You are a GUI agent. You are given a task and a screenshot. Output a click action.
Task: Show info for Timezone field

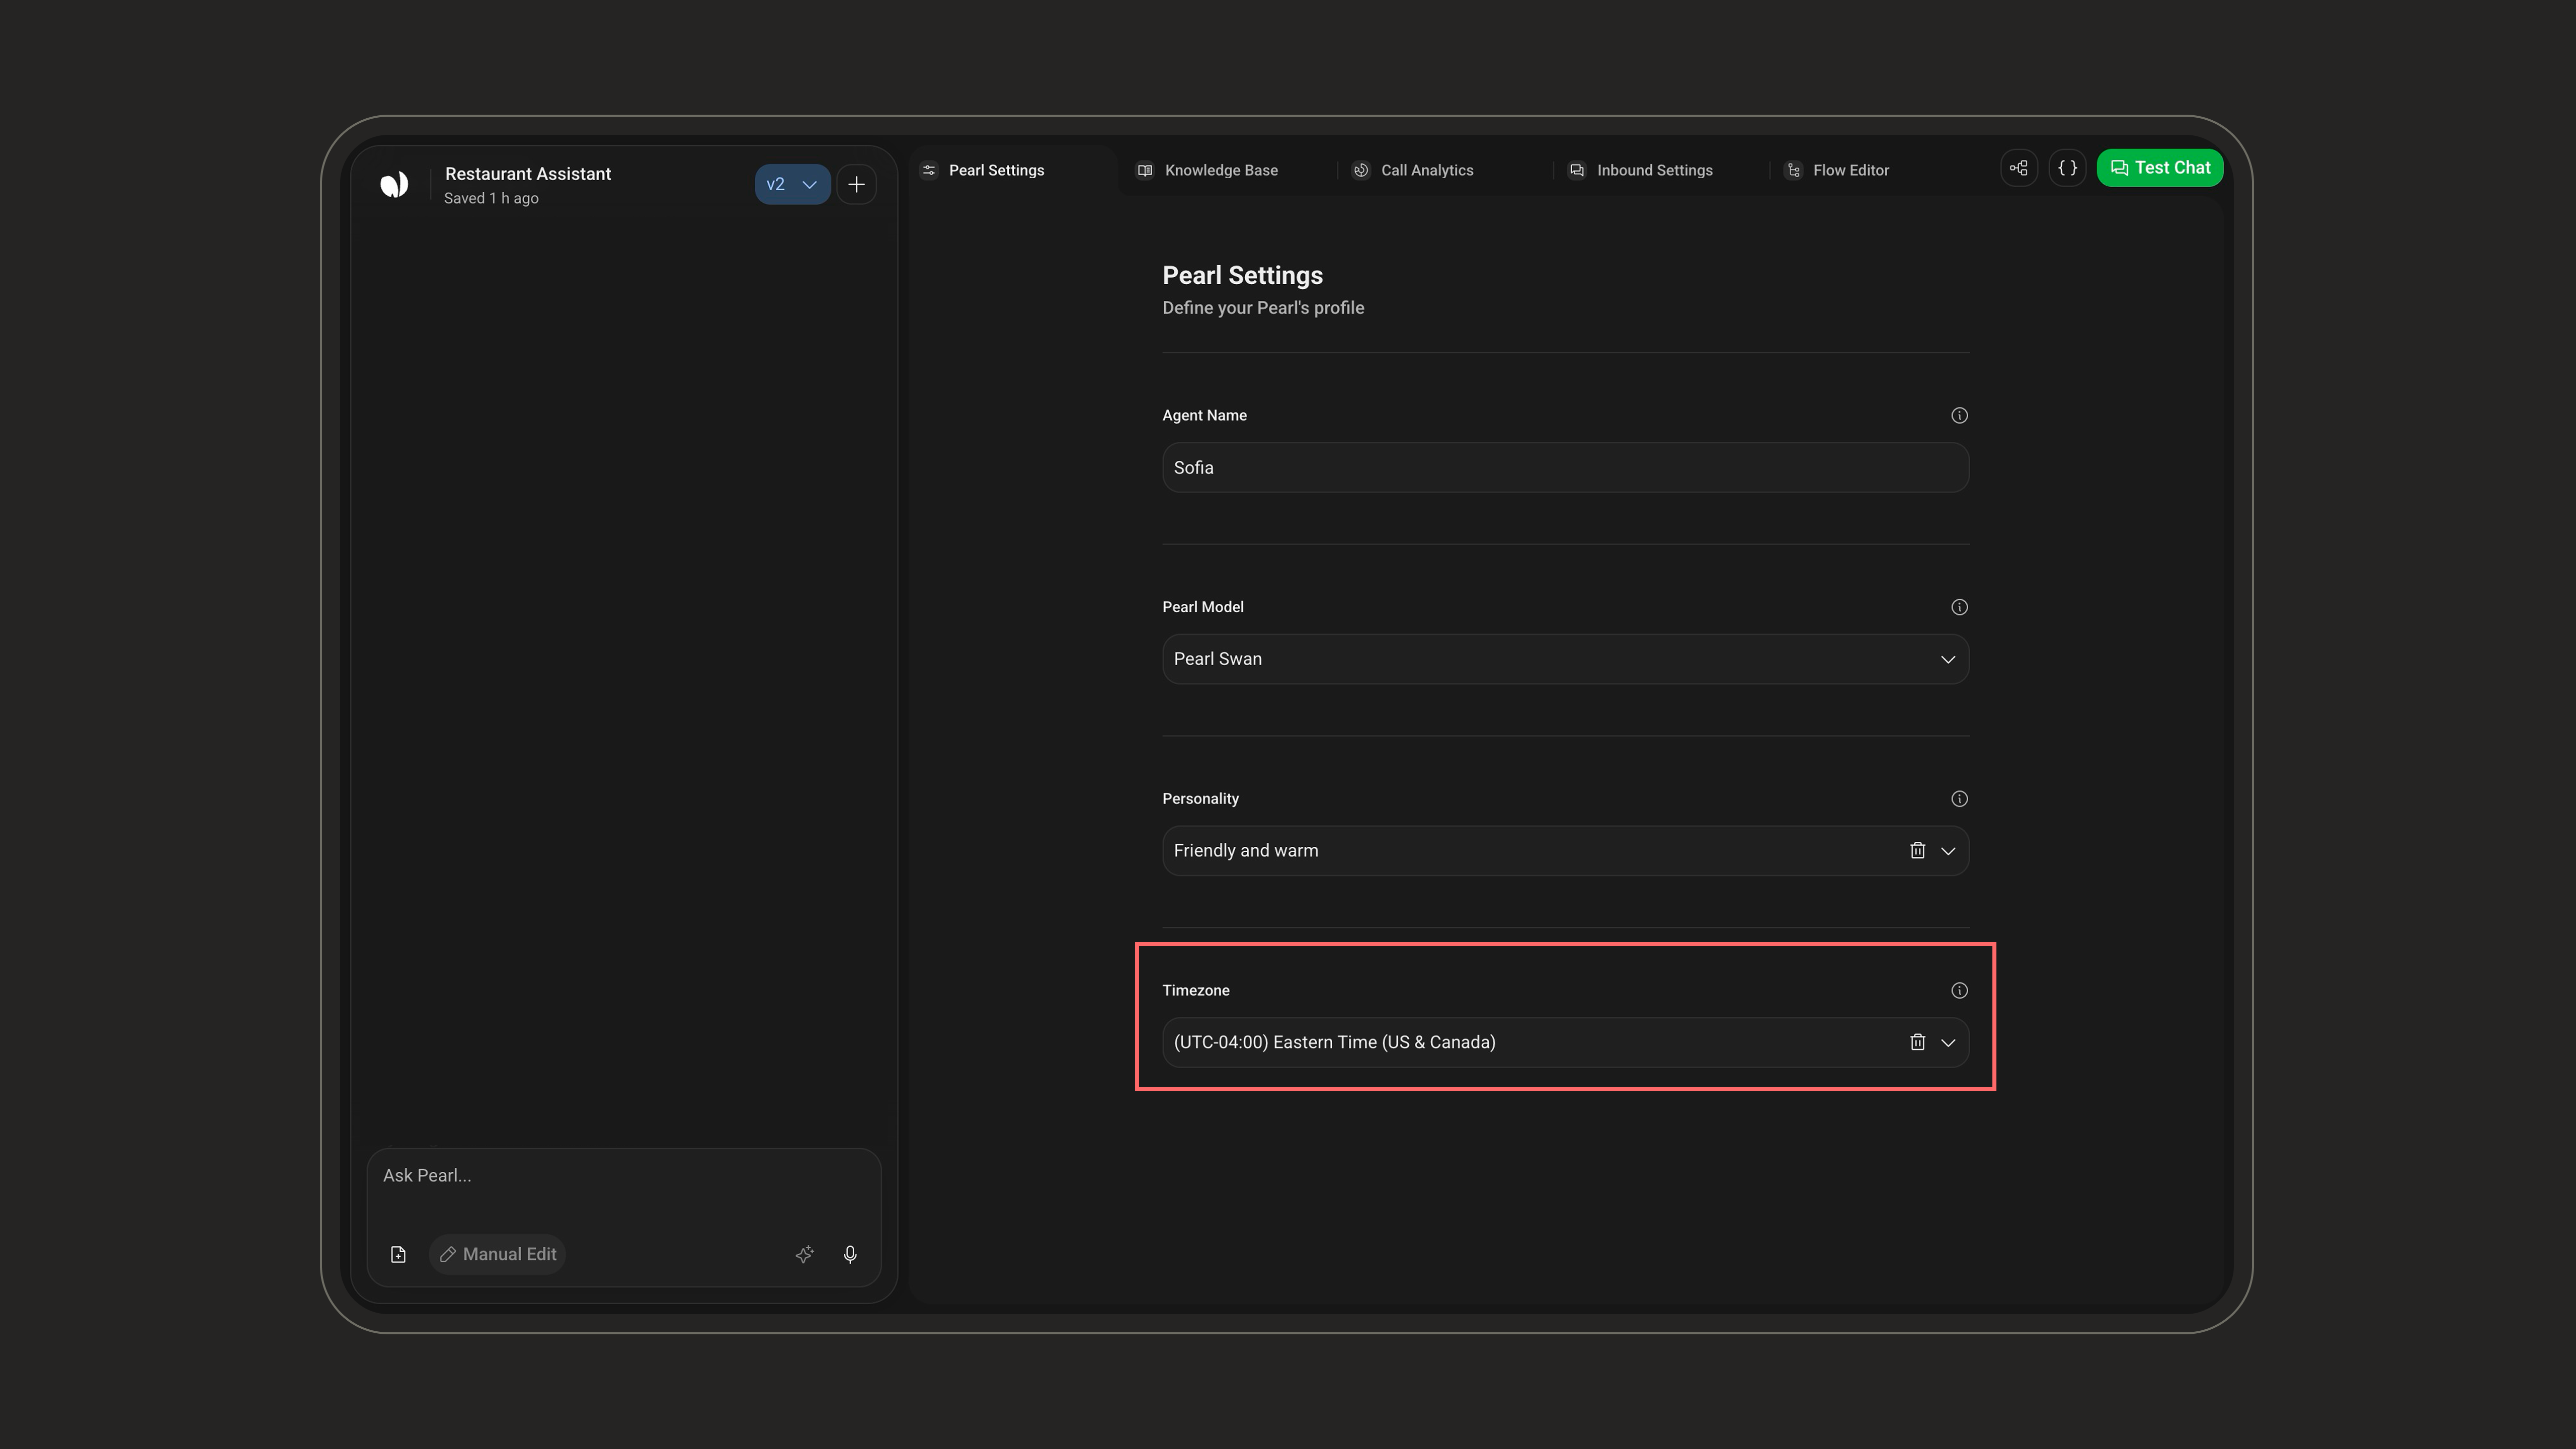[1959, 990]
